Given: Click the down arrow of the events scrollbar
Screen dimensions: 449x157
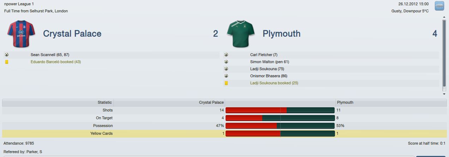Looking at the screenshot, I should point(444,94).
